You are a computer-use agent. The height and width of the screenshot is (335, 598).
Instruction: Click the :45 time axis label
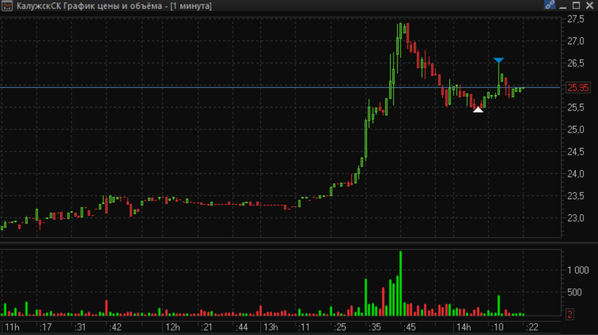[x=409, y=327]
